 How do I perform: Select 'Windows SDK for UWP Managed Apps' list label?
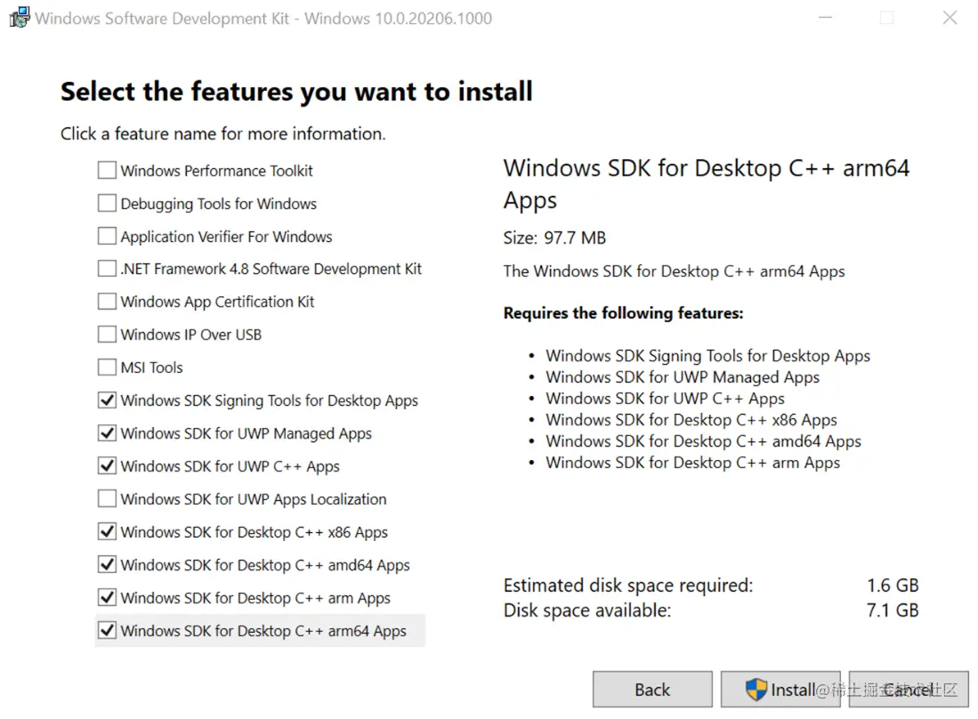tap(247, 433)
